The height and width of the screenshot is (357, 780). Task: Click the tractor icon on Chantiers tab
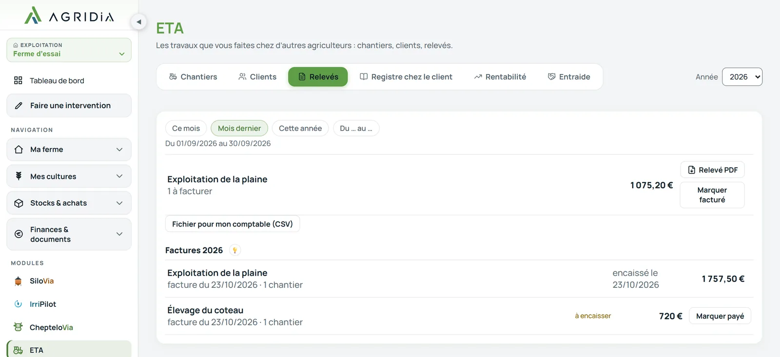[173, 77]
